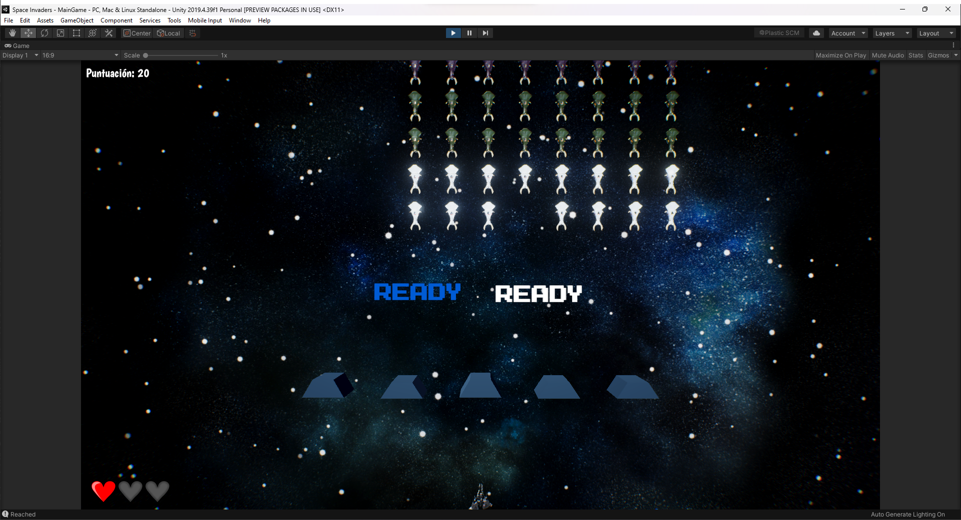Viewport: 961px width, 520px height.
Task: Click Auto Generate Lighting On status
Action: [x=907, y=515]
